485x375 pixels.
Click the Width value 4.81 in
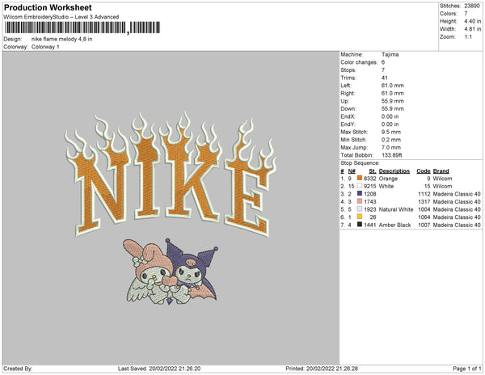(x=473, y=29)
